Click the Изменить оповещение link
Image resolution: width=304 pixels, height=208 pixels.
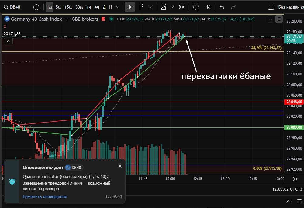point(45,196)
